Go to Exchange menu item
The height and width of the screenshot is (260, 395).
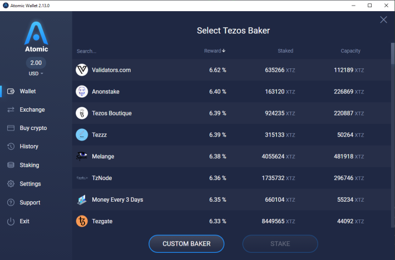(32, 109)
